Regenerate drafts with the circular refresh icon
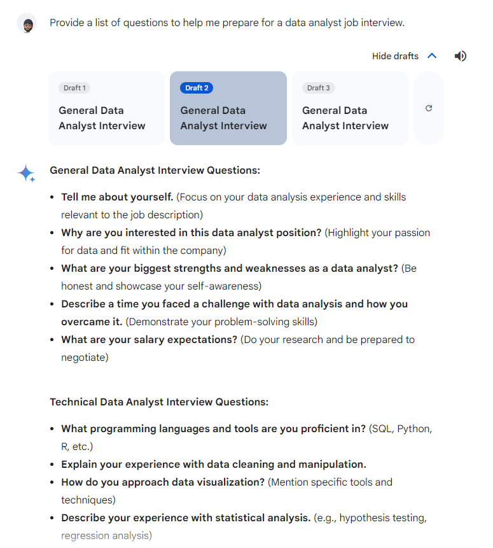Image resolution: width=493 pixels, height=548 pixels. (428, 108)
